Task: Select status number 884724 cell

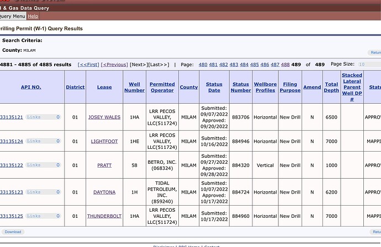Action: point(241,192)
